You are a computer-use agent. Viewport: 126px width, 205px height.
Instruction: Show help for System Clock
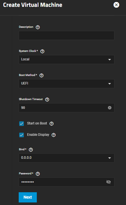[x=42, y=51]
